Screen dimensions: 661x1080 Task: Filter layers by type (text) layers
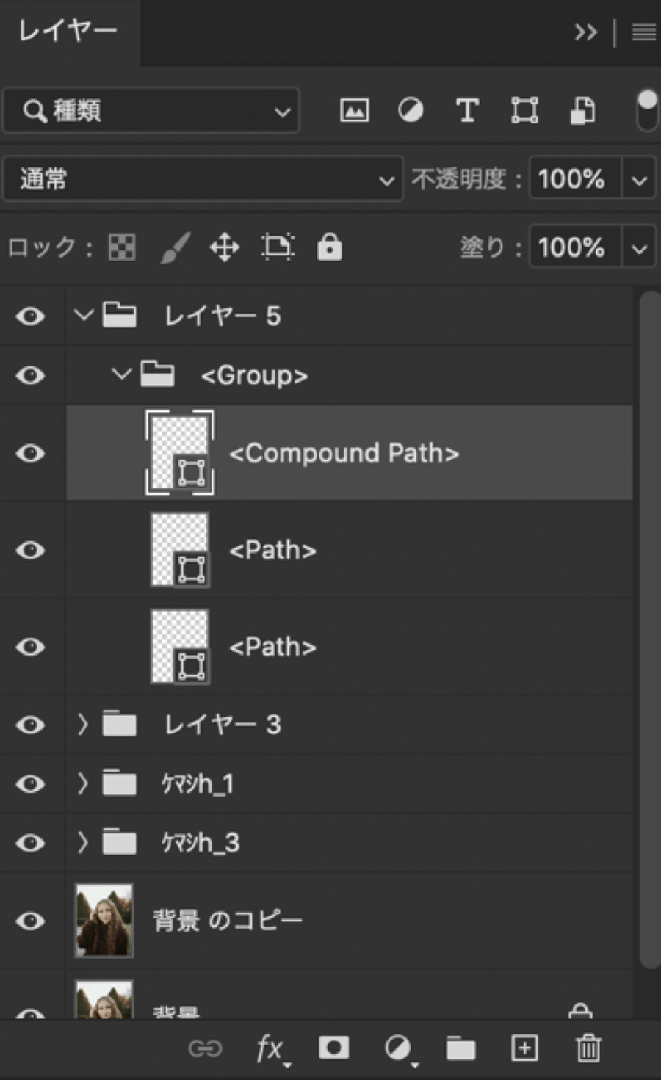467,111
